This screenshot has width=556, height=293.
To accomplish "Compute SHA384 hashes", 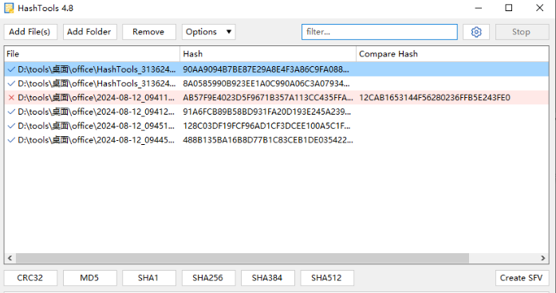I will 268,278.
